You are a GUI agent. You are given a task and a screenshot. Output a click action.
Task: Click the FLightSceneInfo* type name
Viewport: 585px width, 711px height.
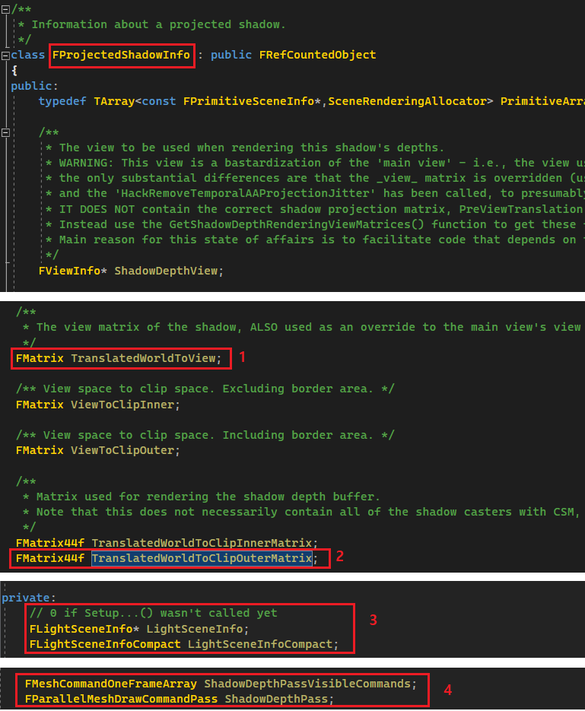pos(84,629)
